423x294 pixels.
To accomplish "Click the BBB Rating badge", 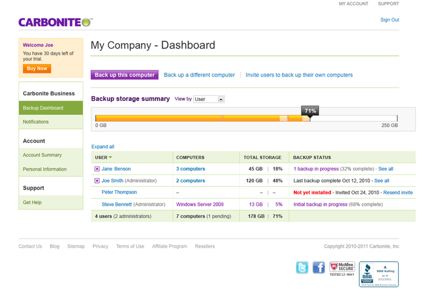I will pos(379,274).
